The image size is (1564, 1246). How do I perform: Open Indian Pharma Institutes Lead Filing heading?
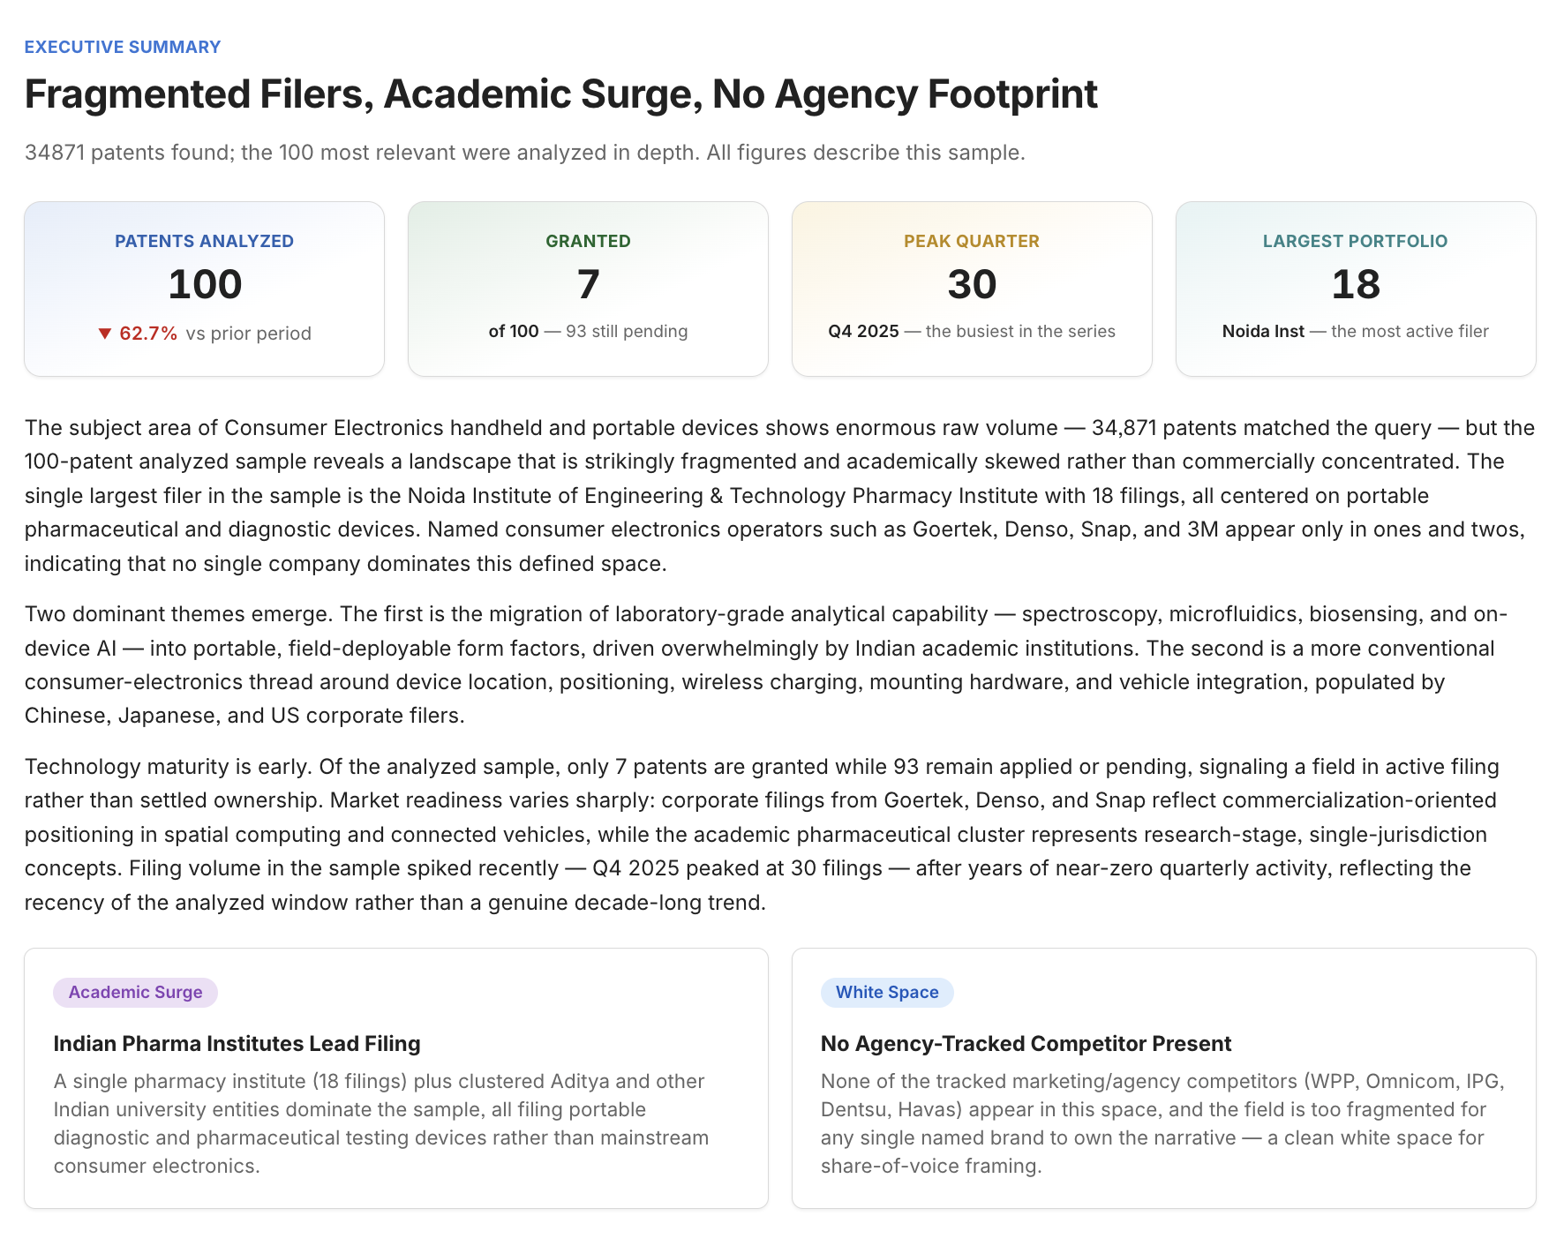coord(237,1043)
